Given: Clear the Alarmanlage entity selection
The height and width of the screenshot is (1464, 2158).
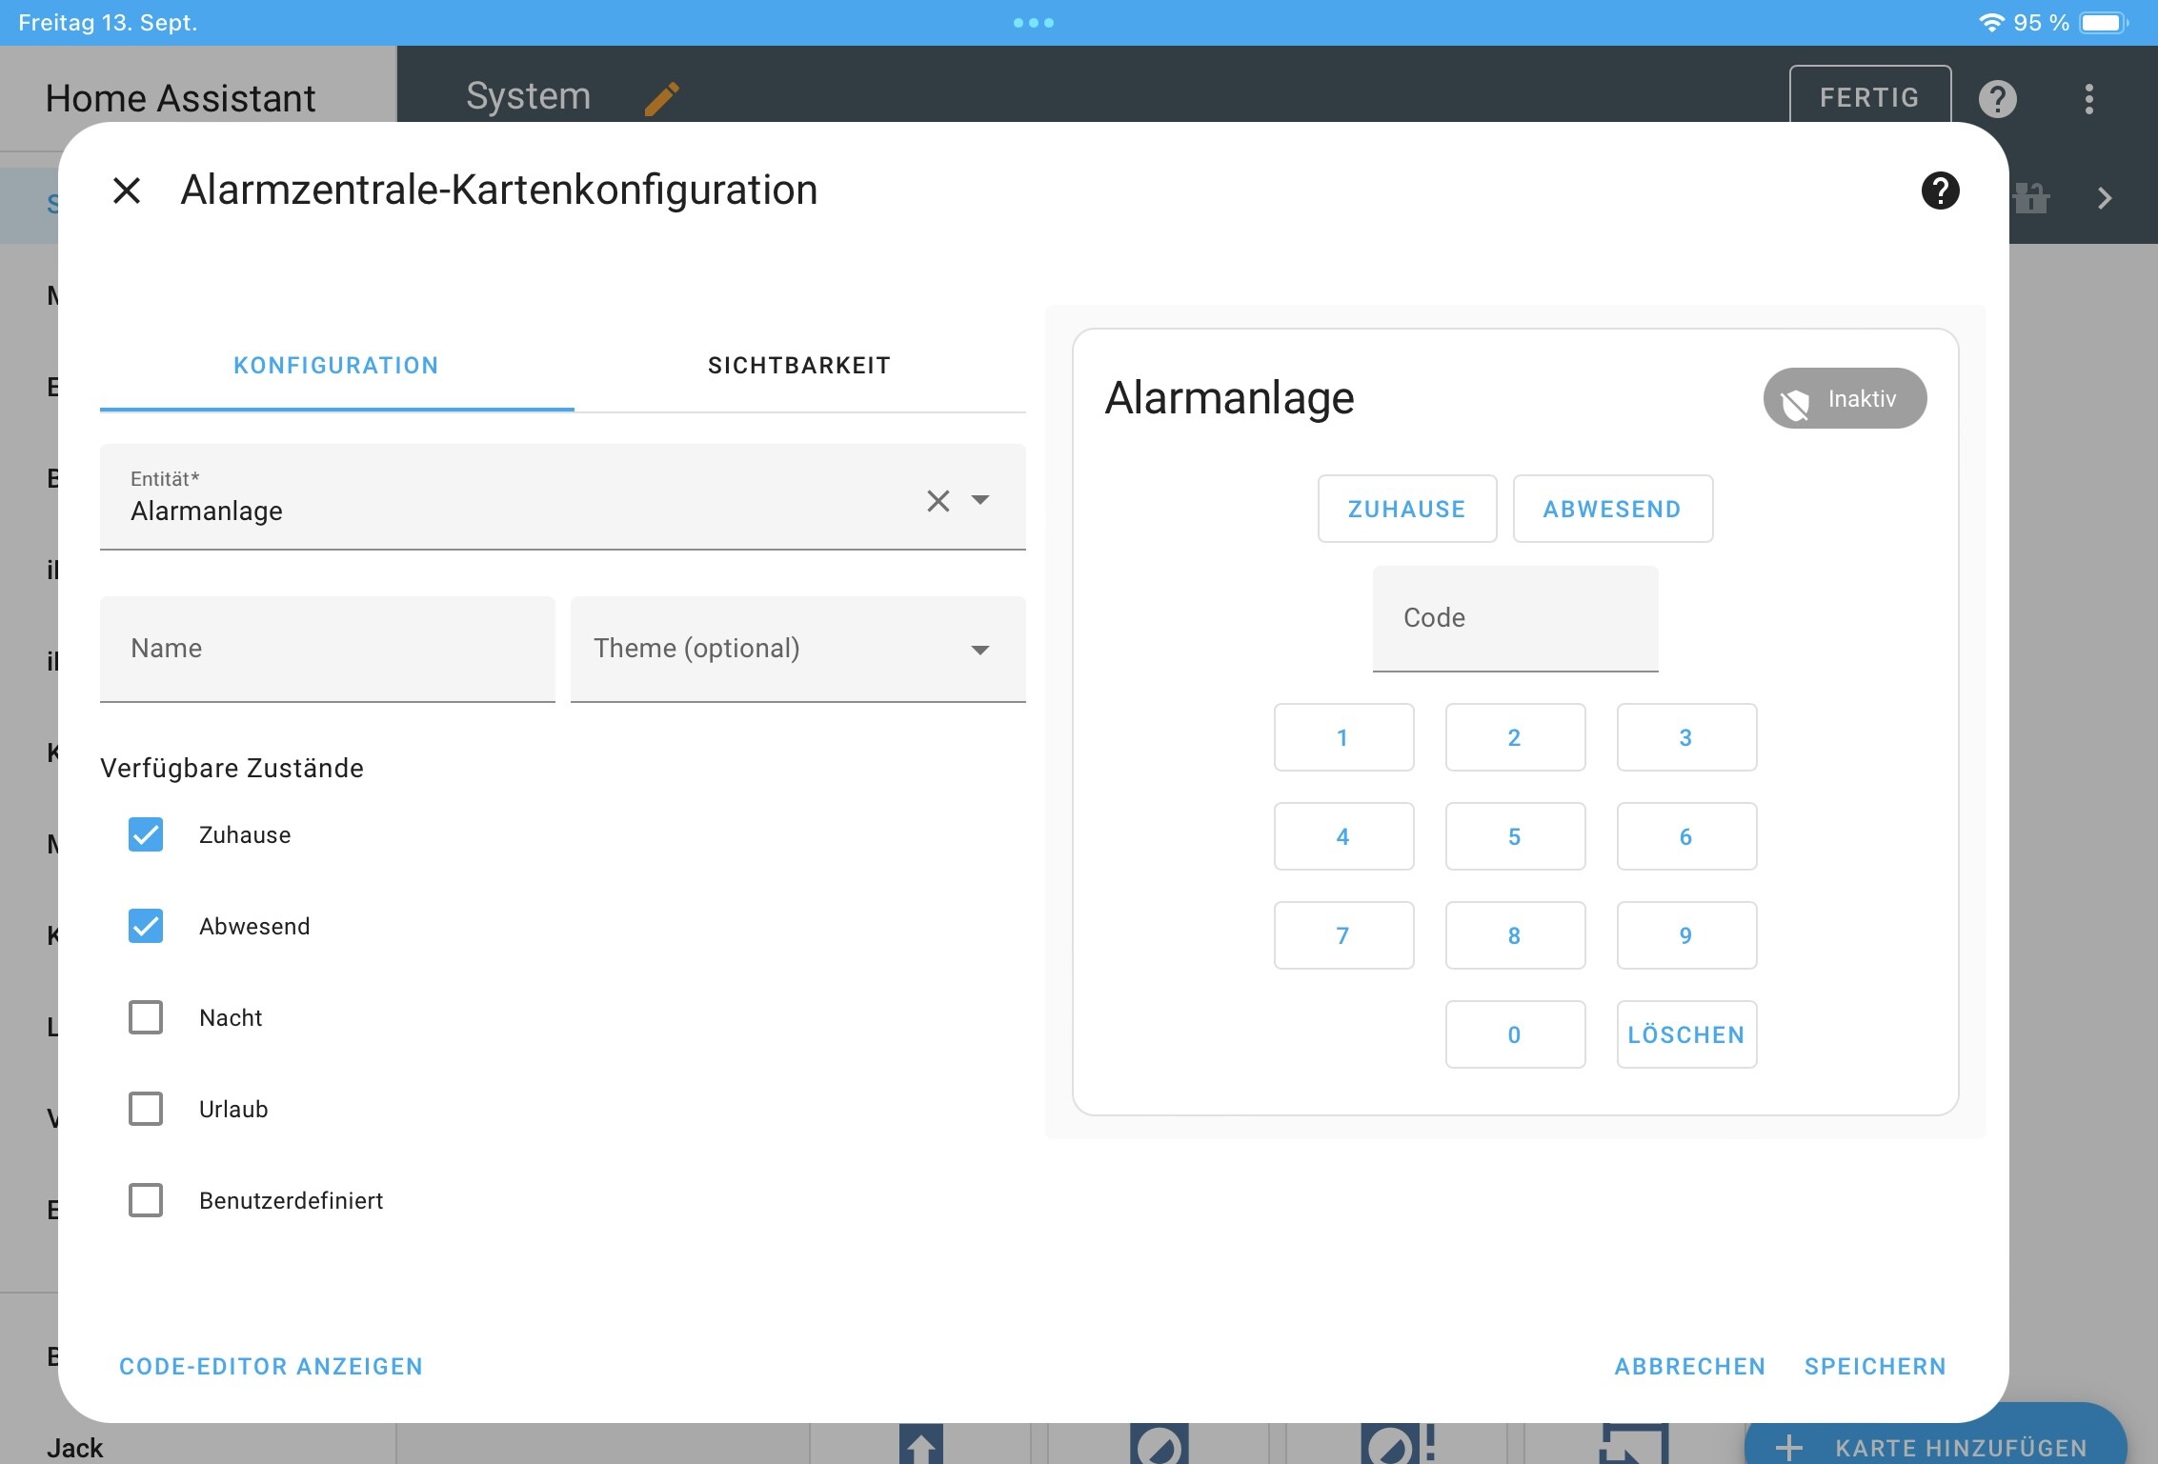Looking at the screenshot, I should 938,501.
